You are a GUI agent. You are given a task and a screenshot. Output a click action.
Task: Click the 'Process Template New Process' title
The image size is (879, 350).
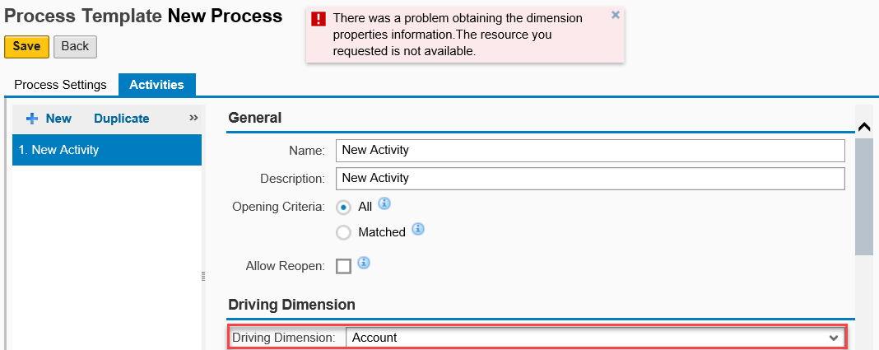click(143, 16)
